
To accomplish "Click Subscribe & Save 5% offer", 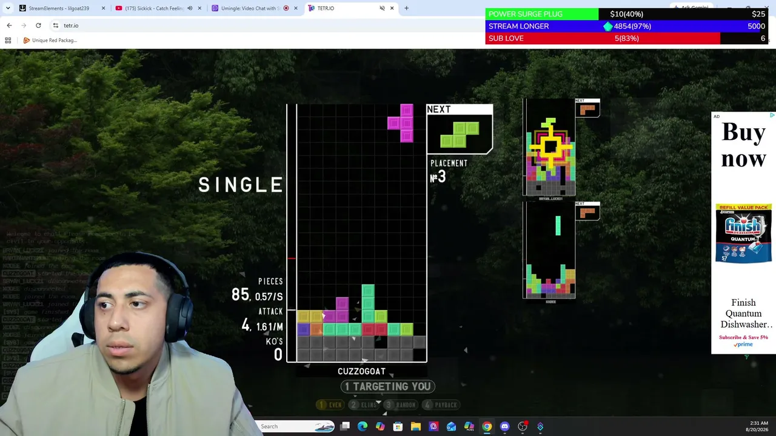I will 743,337.
